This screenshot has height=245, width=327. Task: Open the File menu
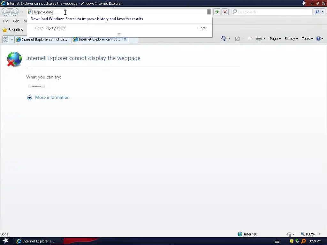[x=5, y=21]
